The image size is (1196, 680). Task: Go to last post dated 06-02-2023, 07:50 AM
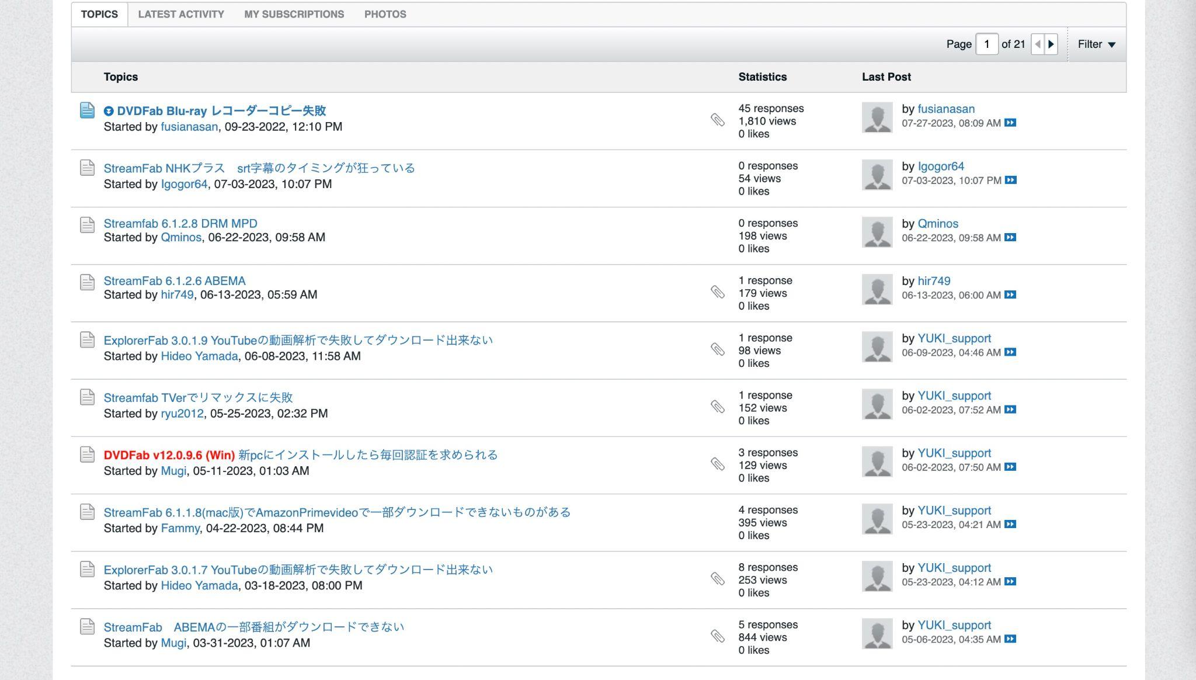(1010, 466)
